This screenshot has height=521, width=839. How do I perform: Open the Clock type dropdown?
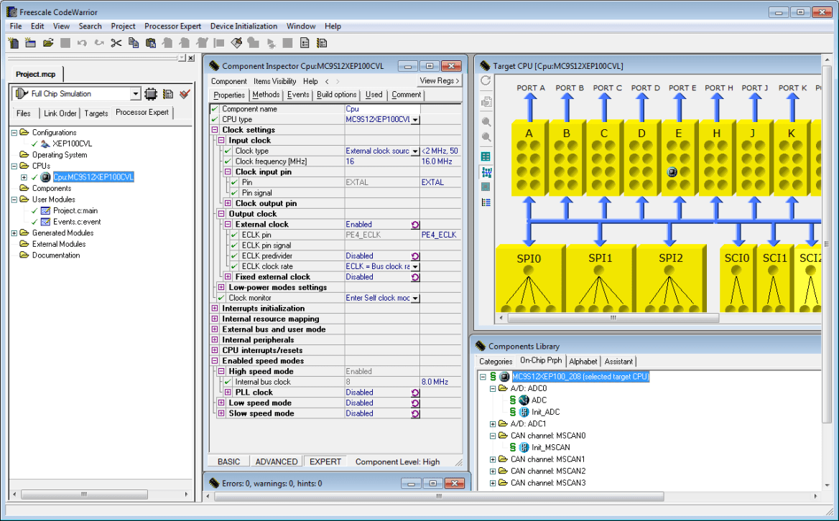coord(414,151)
